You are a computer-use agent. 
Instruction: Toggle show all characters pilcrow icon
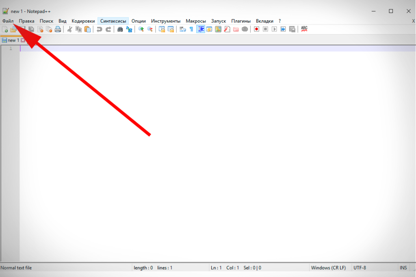tap(192, 29)
